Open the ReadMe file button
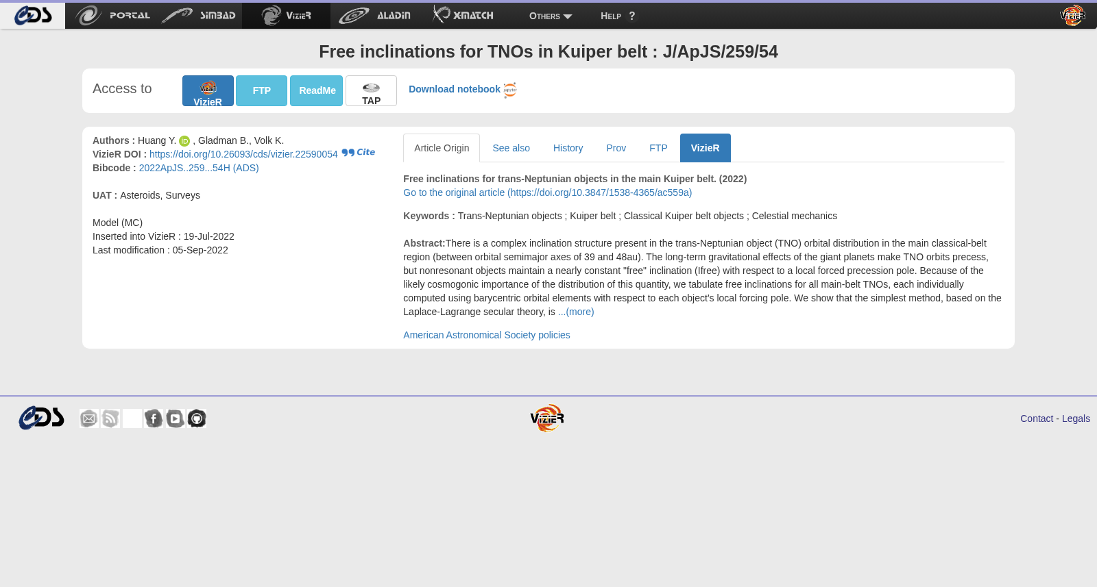Image resolution: width=1097 pixels, height=587 pixels. pos(316,90)
